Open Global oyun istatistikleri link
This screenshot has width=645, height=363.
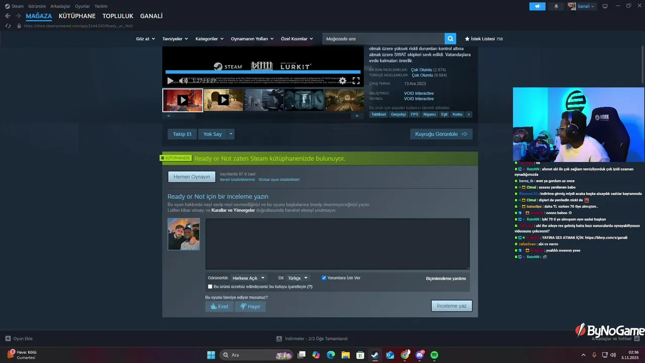279,179
